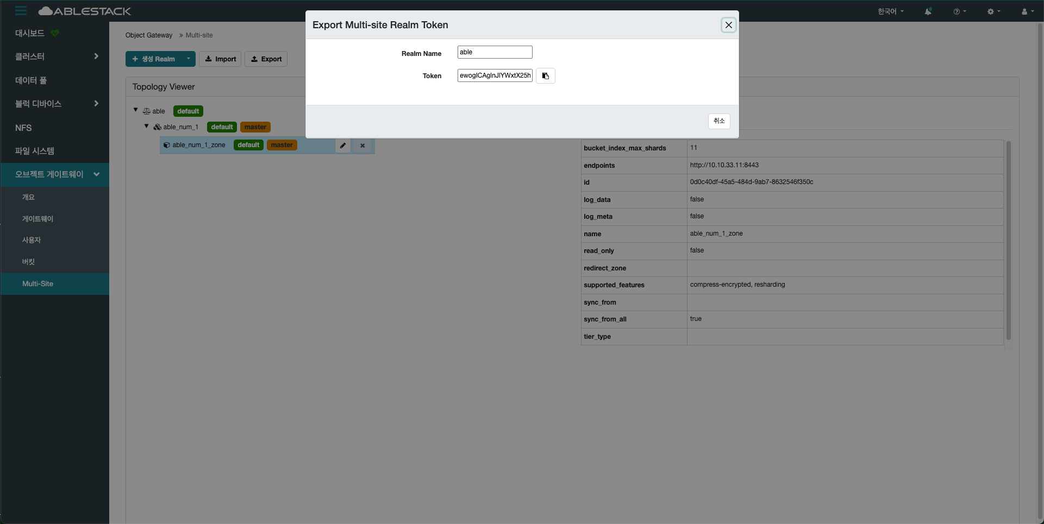Open the 생성 Realm dropdown arrow
This screenshot has height=524, width=1044.
[189, 59]
